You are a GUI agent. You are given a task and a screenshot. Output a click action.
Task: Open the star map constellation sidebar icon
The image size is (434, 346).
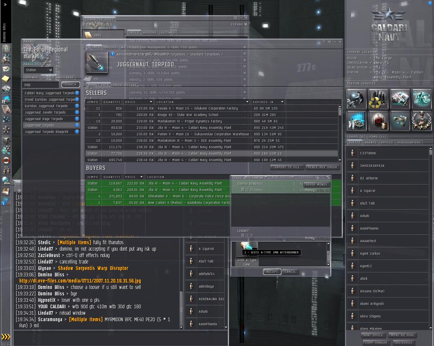[x=6, y=119]
